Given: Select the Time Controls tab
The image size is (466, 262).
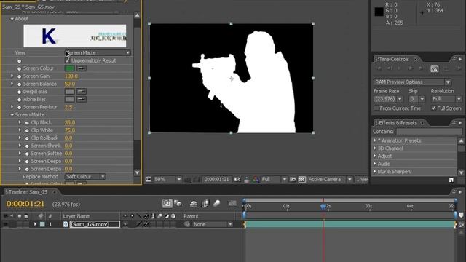Looking at the screenshot, I should click(x=394, y=60).
